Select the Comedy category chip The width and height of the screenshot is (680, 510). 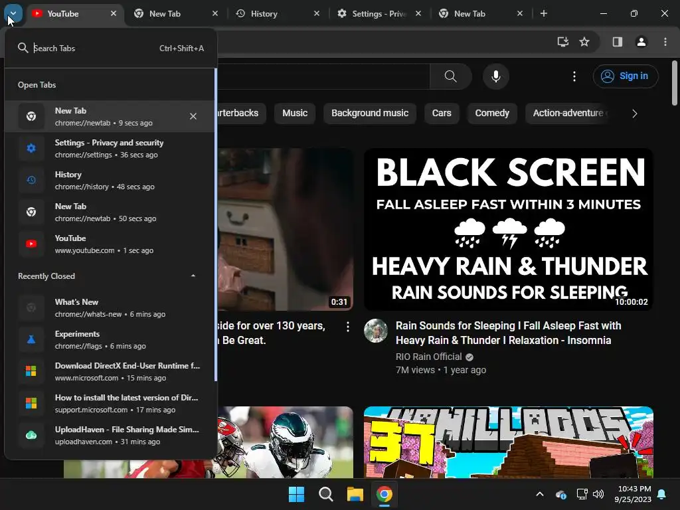(492, 113)
